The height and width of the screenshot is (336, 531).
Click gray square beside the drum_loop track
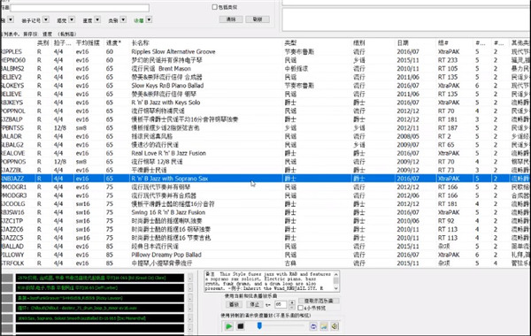(7, 309)
